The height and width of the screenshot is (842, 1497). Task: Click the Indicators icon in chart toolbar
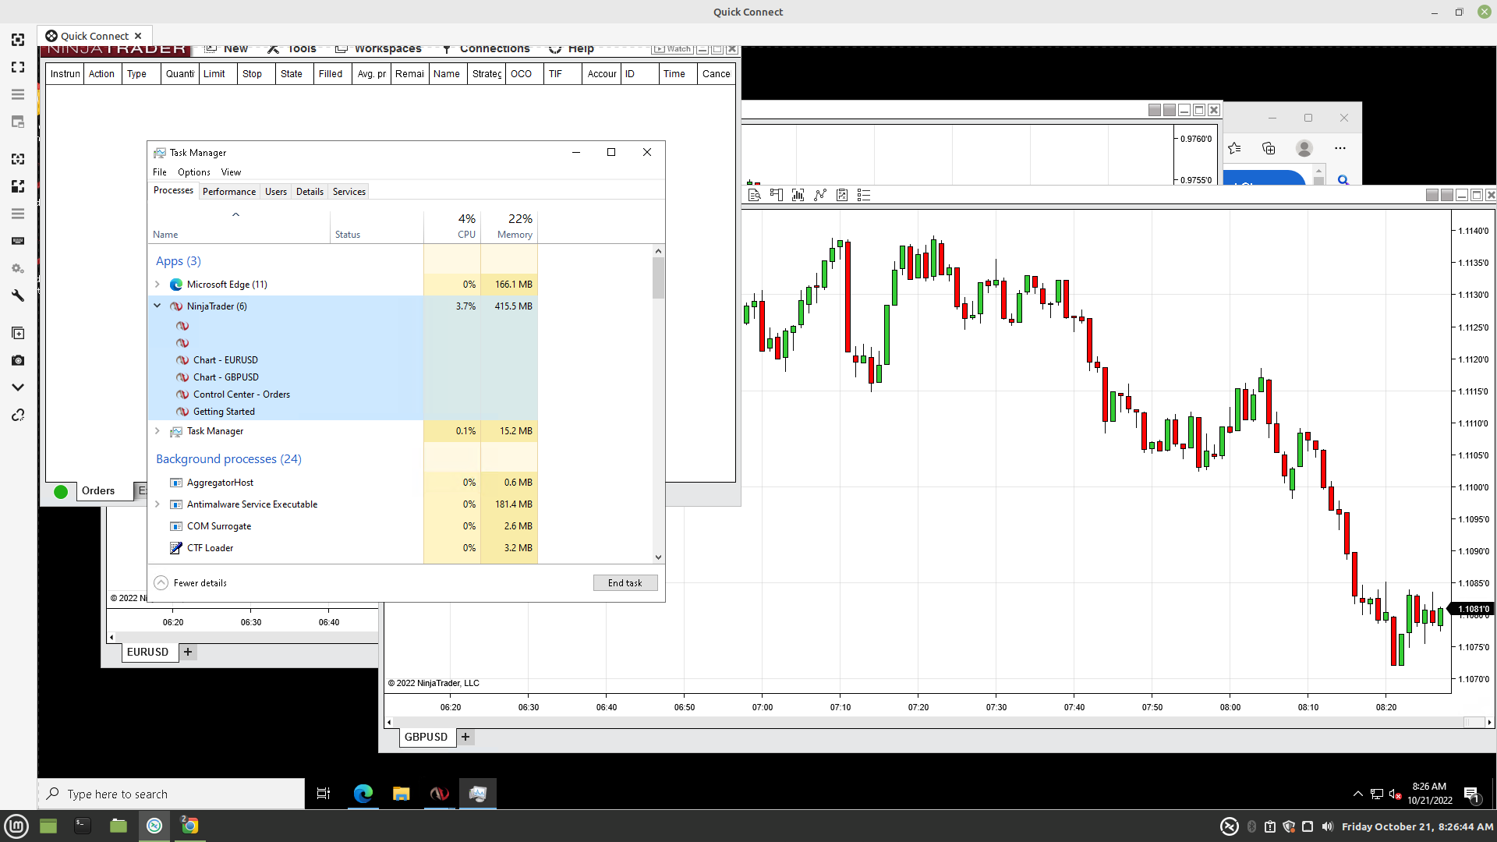point(820,195)
